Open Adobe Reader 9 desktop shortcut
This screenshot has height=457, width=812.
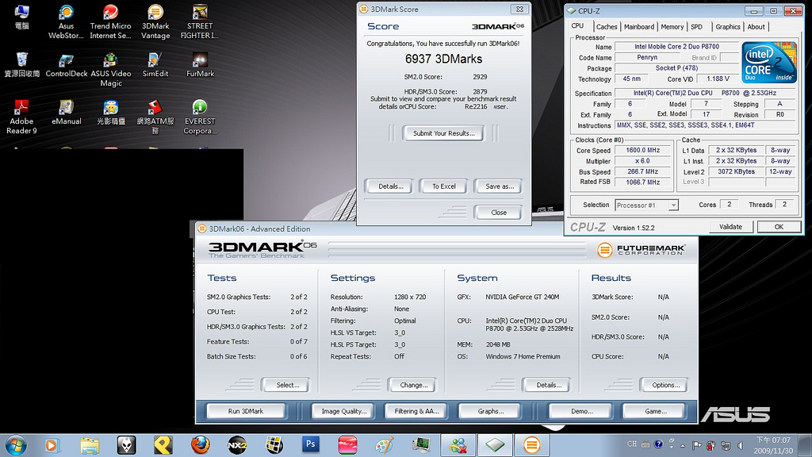click(x=21, y=117)
